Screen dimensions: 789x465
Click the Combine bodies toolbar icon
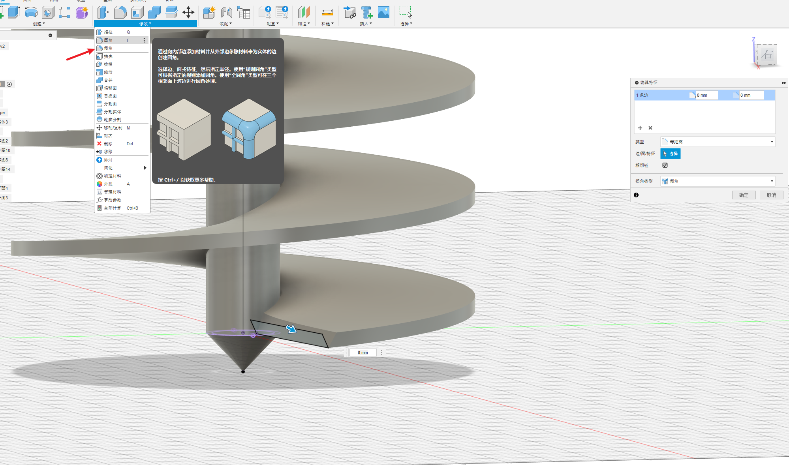tap(154, 12)
